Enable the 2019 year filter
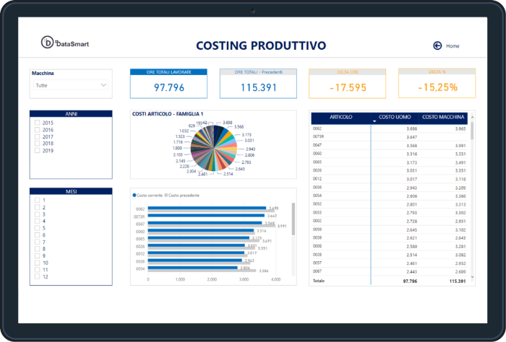 38,151
